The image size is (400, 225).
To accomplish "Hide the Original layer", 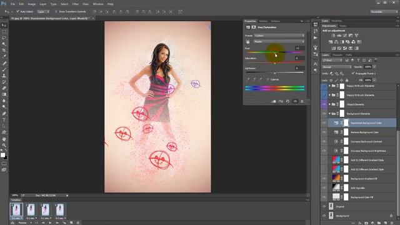I will (324, 206).
